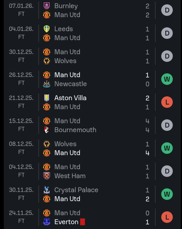Image resolution: width=182 pixels, height=229 pixels.
Task: Click loss badge for Everton match
Action: (167, 217)
